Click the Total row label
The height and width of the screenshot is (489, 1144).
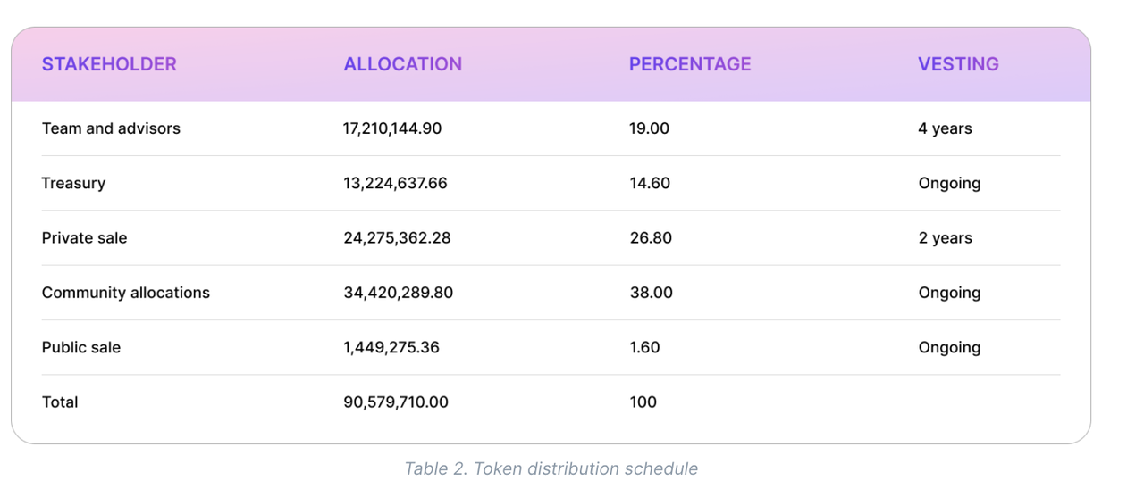point(60,402)
